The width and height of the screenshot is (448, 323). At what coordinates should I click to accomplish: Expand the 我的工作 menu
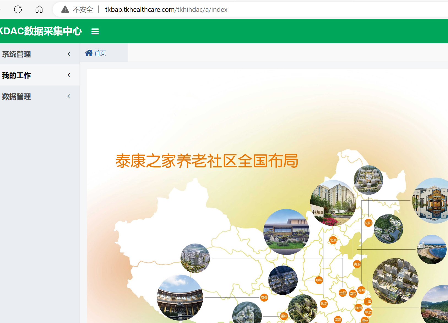point(40,75)
